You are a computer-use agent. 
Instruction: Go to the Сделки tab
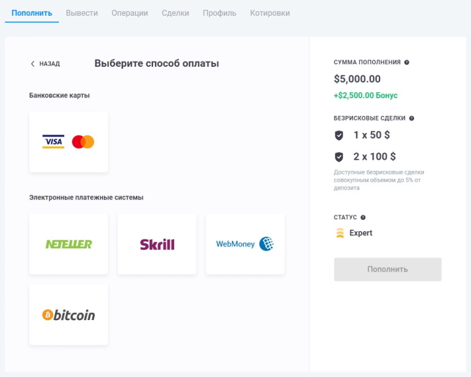tap(175, 13)
